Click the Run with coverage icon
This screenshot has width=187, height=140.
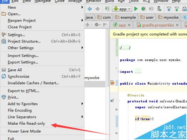[151, 9]
